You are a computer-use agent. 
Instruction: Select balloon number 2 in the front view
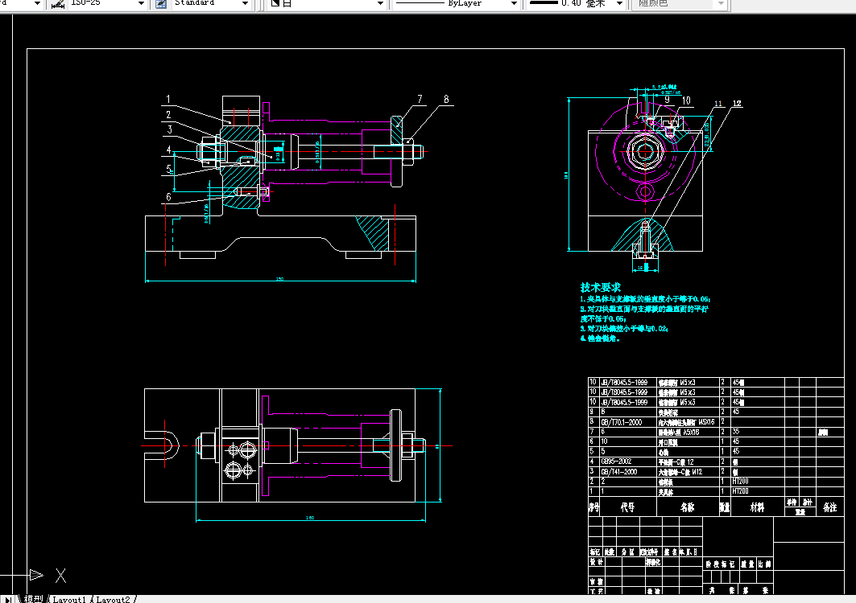point(168,114)
